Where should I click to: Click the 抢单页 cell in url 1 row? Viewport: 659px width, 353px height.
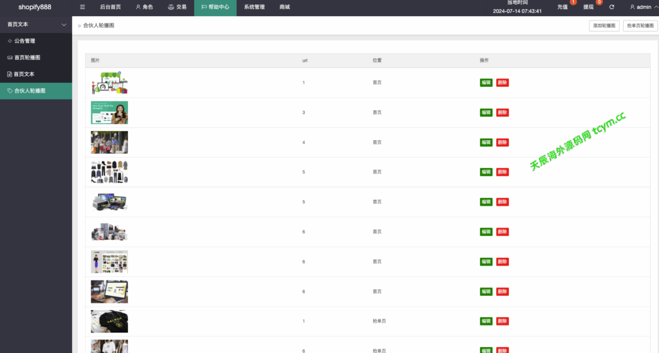[x=379, y=321]
